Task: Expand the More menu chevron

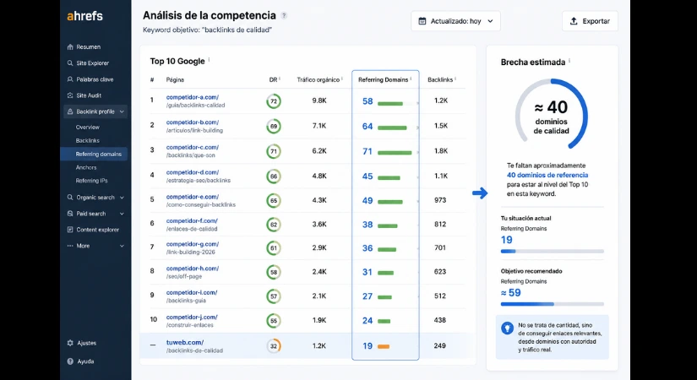Action: (x=122, y=246)
